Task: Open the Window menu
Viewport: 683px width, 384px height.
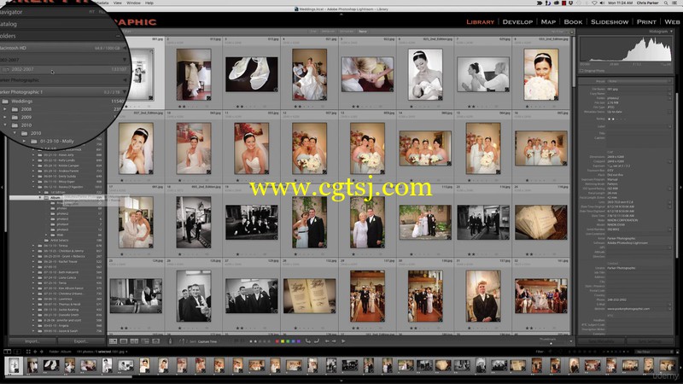Action: (x=133, y=3)
